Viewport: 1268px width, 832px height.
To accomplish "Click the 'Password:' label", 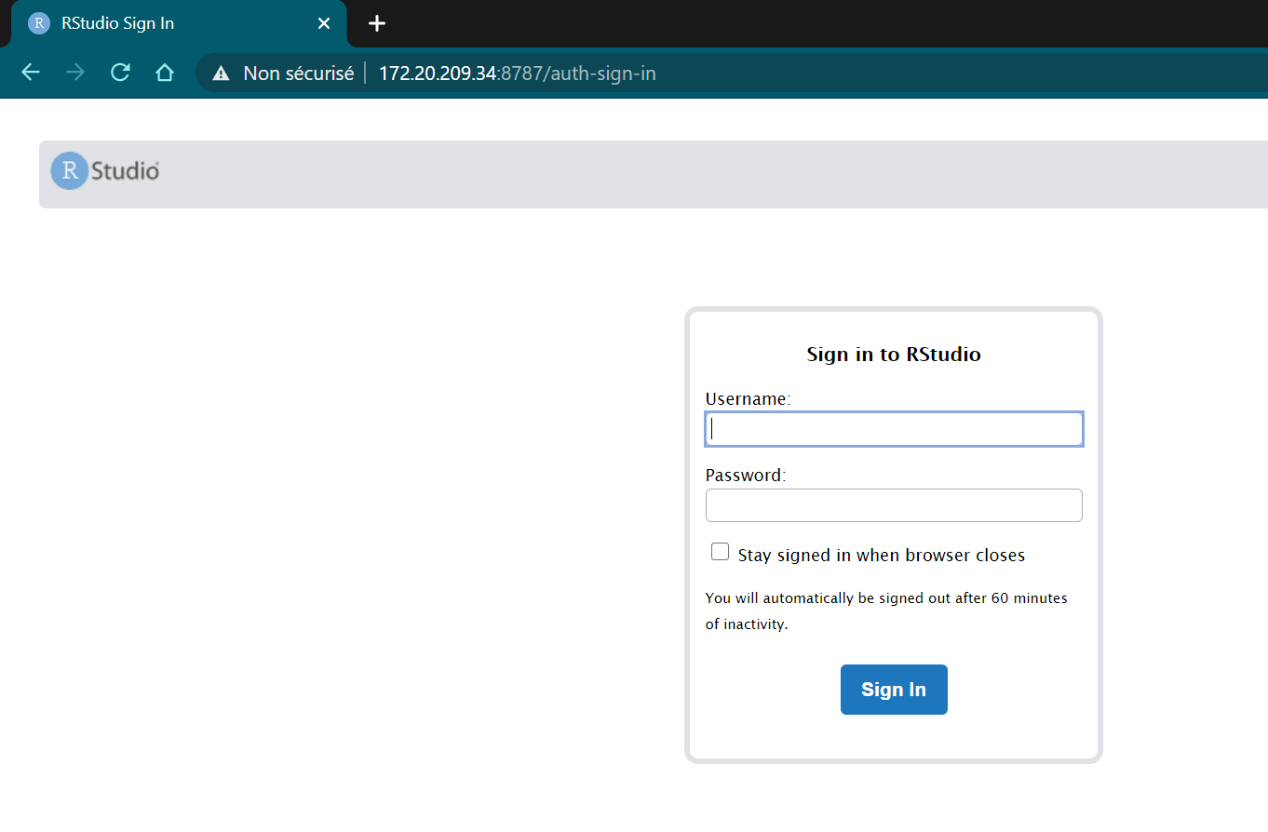I will (x=746, y=476).
